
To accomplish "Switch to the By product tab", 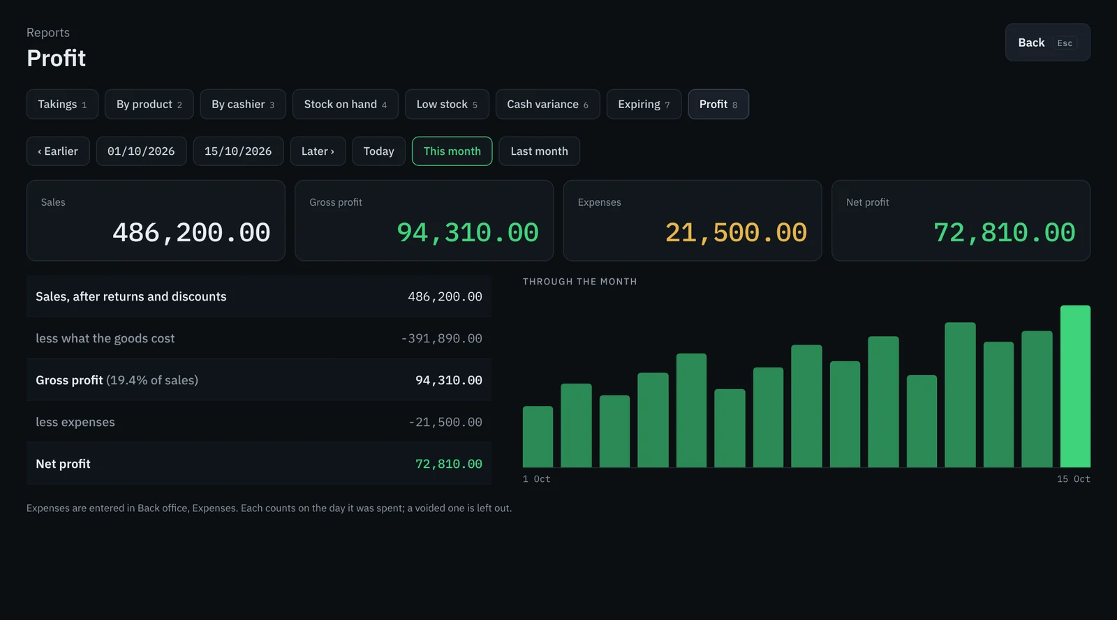I will [149, 105].
